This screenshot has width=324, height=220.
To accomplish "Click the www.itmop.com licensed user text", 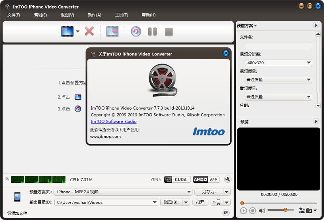I will (105, 136).
